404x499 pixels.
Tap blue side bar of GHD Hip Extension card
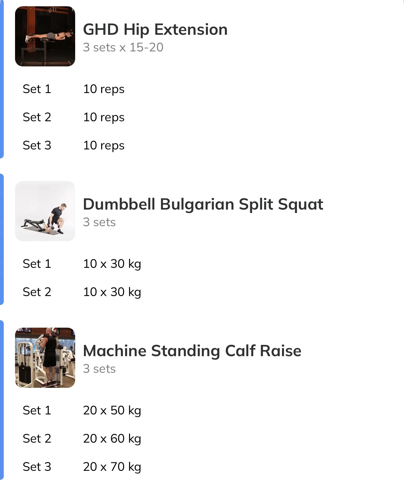pos(2,78)
